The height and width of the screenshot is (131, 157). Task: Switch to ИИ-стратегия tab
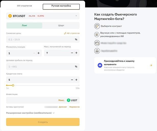pyautogui.click(x=24, y=6)
